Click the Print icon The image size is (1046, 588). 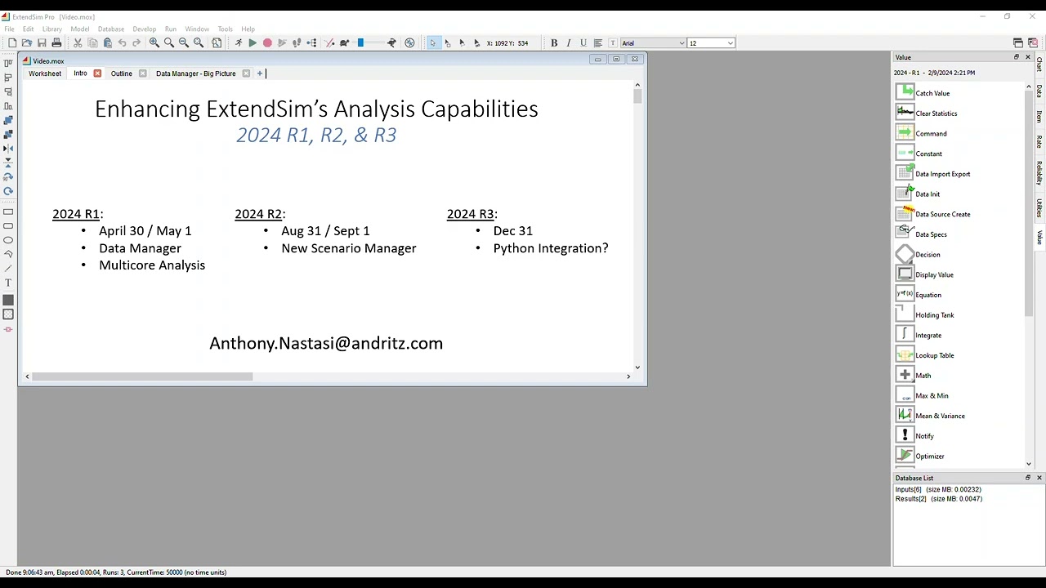click(x=56, y=42)
